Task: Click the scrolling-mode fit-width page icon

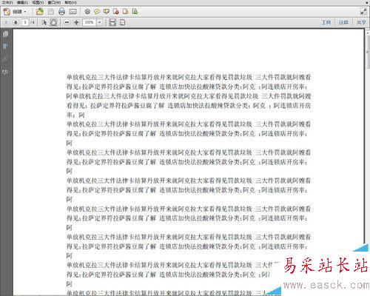Action: (112, 22)
